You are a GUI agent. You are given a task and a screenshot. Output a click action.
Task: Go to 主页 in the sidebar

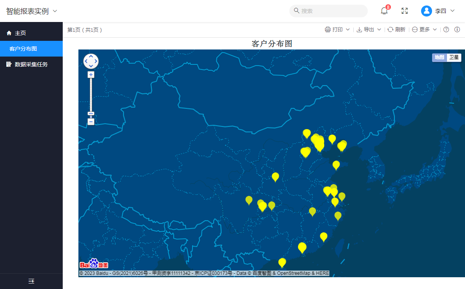pyautogui.click(x=20, y=33)
